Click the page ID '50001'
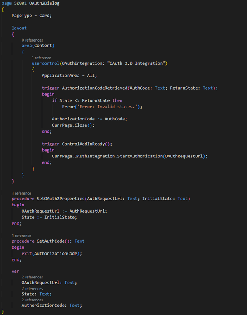The image size is (247, 315). (20, 3)
